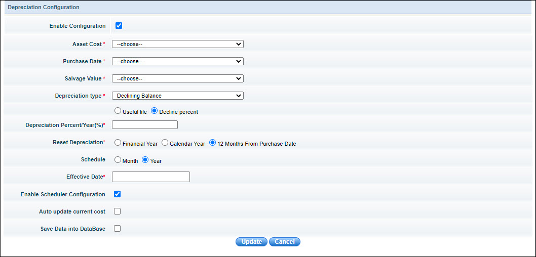Open the Asset Cost dropdown

point(177,44)
